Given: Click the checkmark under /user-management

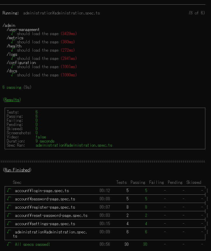Looking at the screenshot, I should click(x=13, y=34).
